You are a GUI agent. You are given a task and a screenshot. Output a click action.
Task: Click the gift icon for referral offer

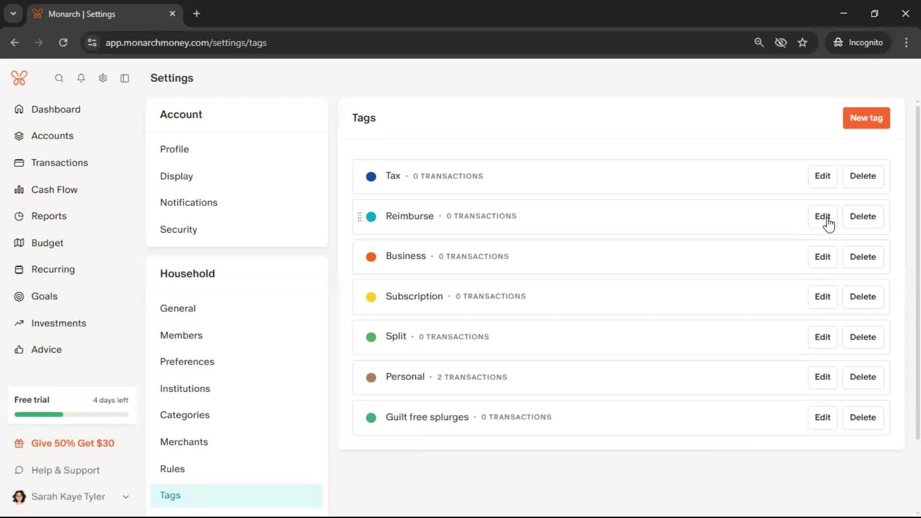tap(19, 444)
